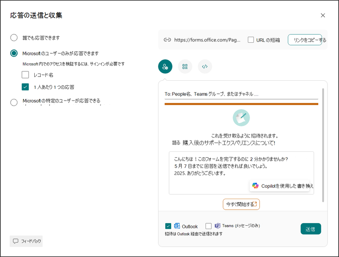Select the QR code sharing option
Image resolution: width=339 pixels, height=257 pixels.
point(185,66)
